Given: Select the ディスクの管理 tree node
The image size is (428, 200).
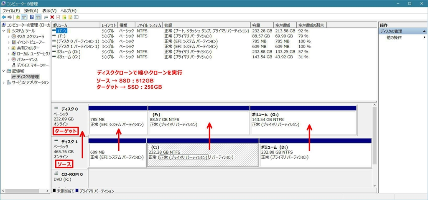Looking at the screenshot, I should click(25, 77).
